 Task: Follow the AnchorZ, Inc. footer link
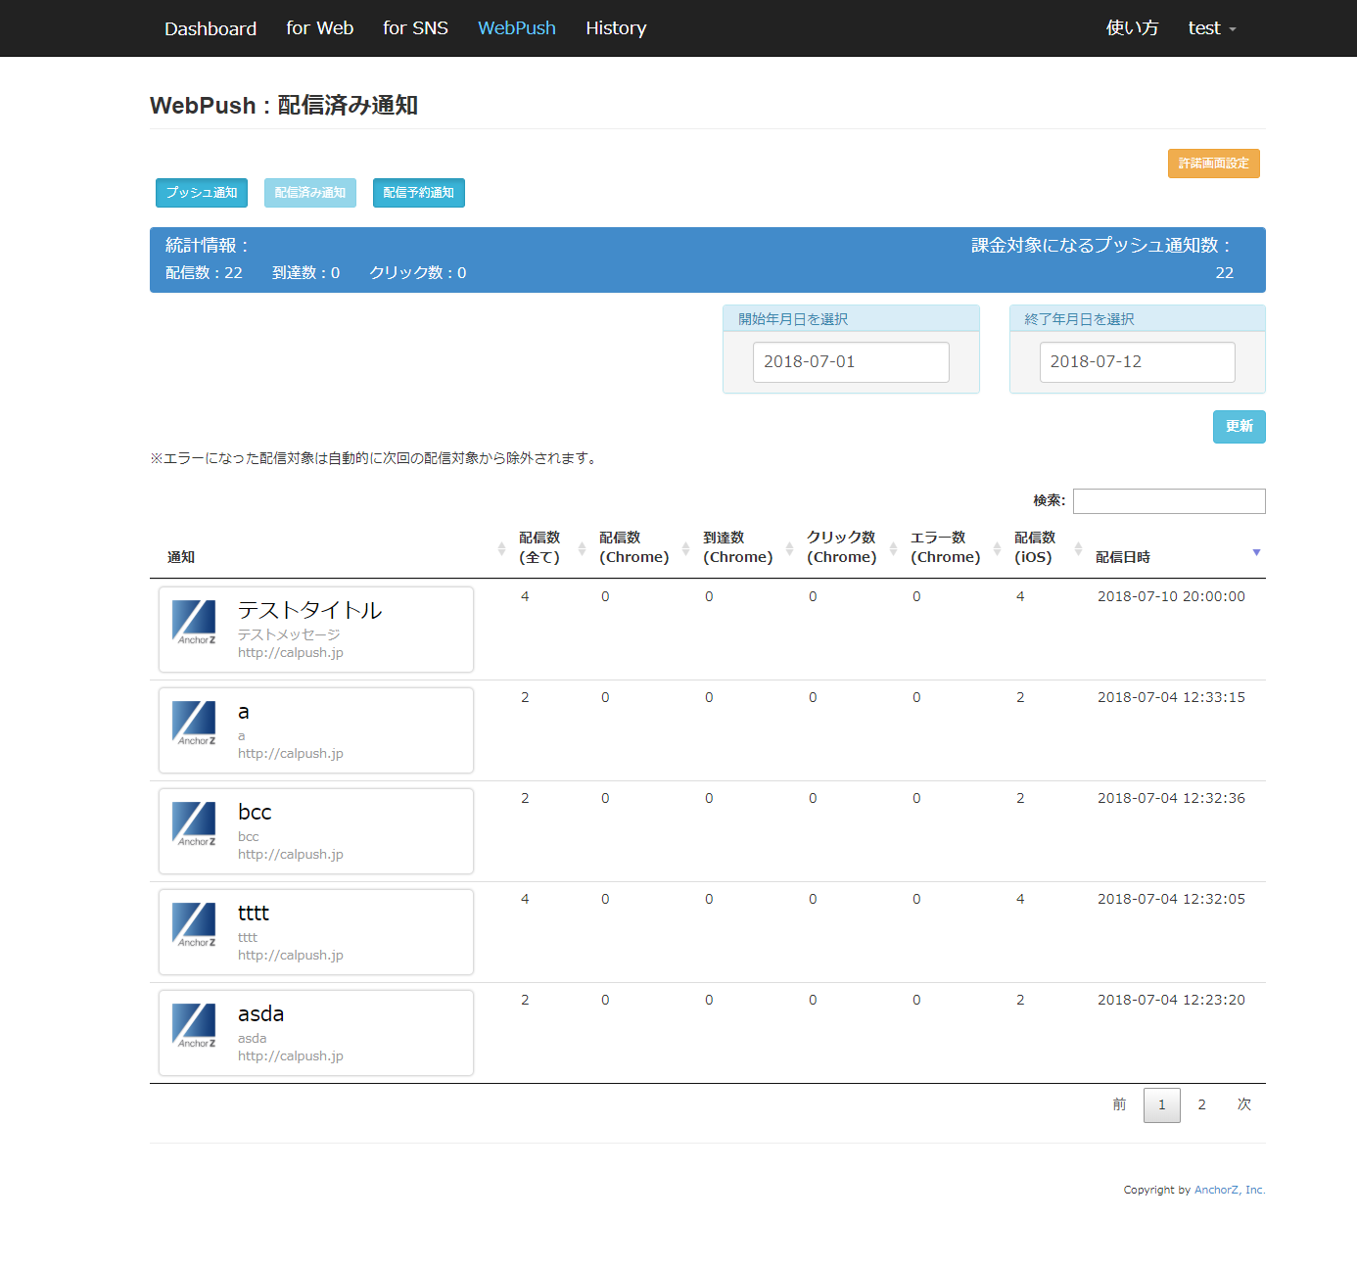(1229, 1190)
